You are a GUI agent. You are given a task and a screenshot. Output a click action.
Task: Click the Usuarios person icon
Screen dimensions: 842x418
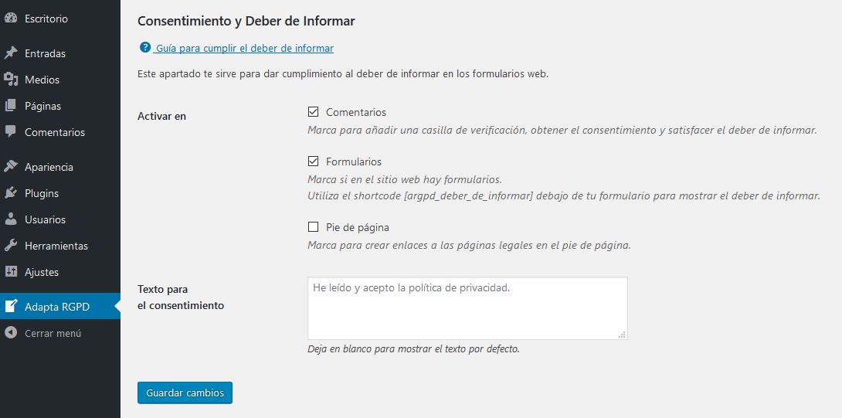pos(11,219)
